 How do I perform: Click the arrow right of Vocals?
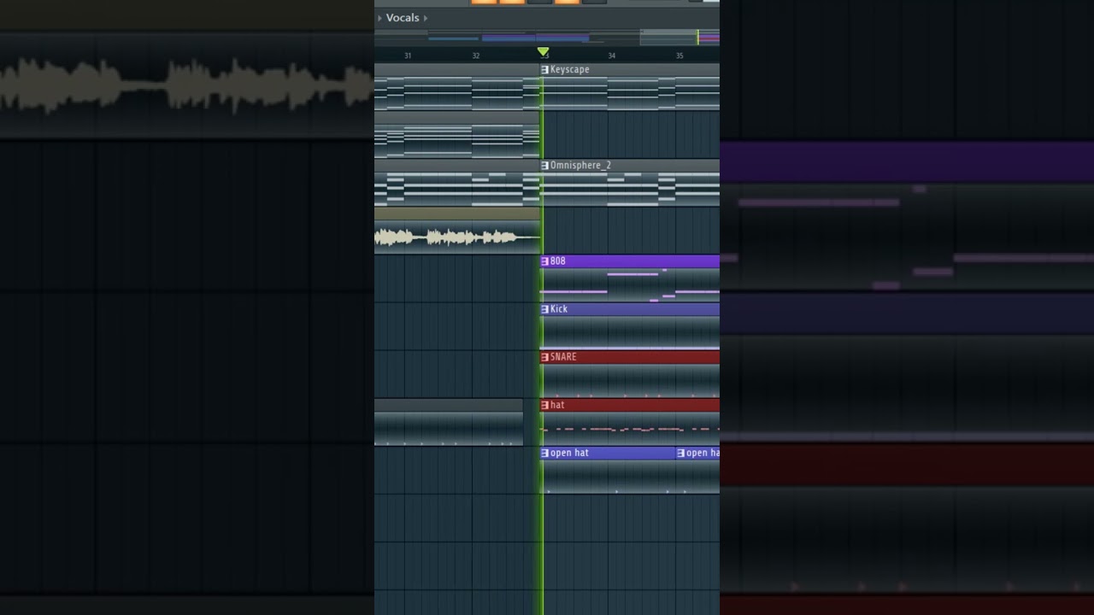(x=426, y=18)
